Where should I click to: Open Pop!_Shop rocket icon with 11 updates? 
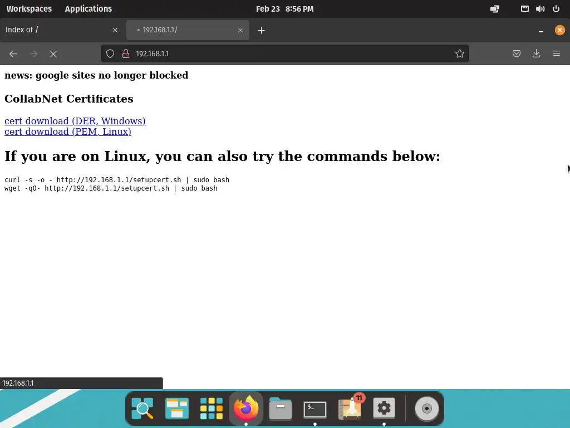[x=351, y=407]
